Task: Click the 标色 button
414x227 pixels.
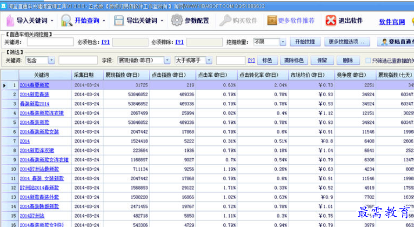Action: click(x=267, y=60)
